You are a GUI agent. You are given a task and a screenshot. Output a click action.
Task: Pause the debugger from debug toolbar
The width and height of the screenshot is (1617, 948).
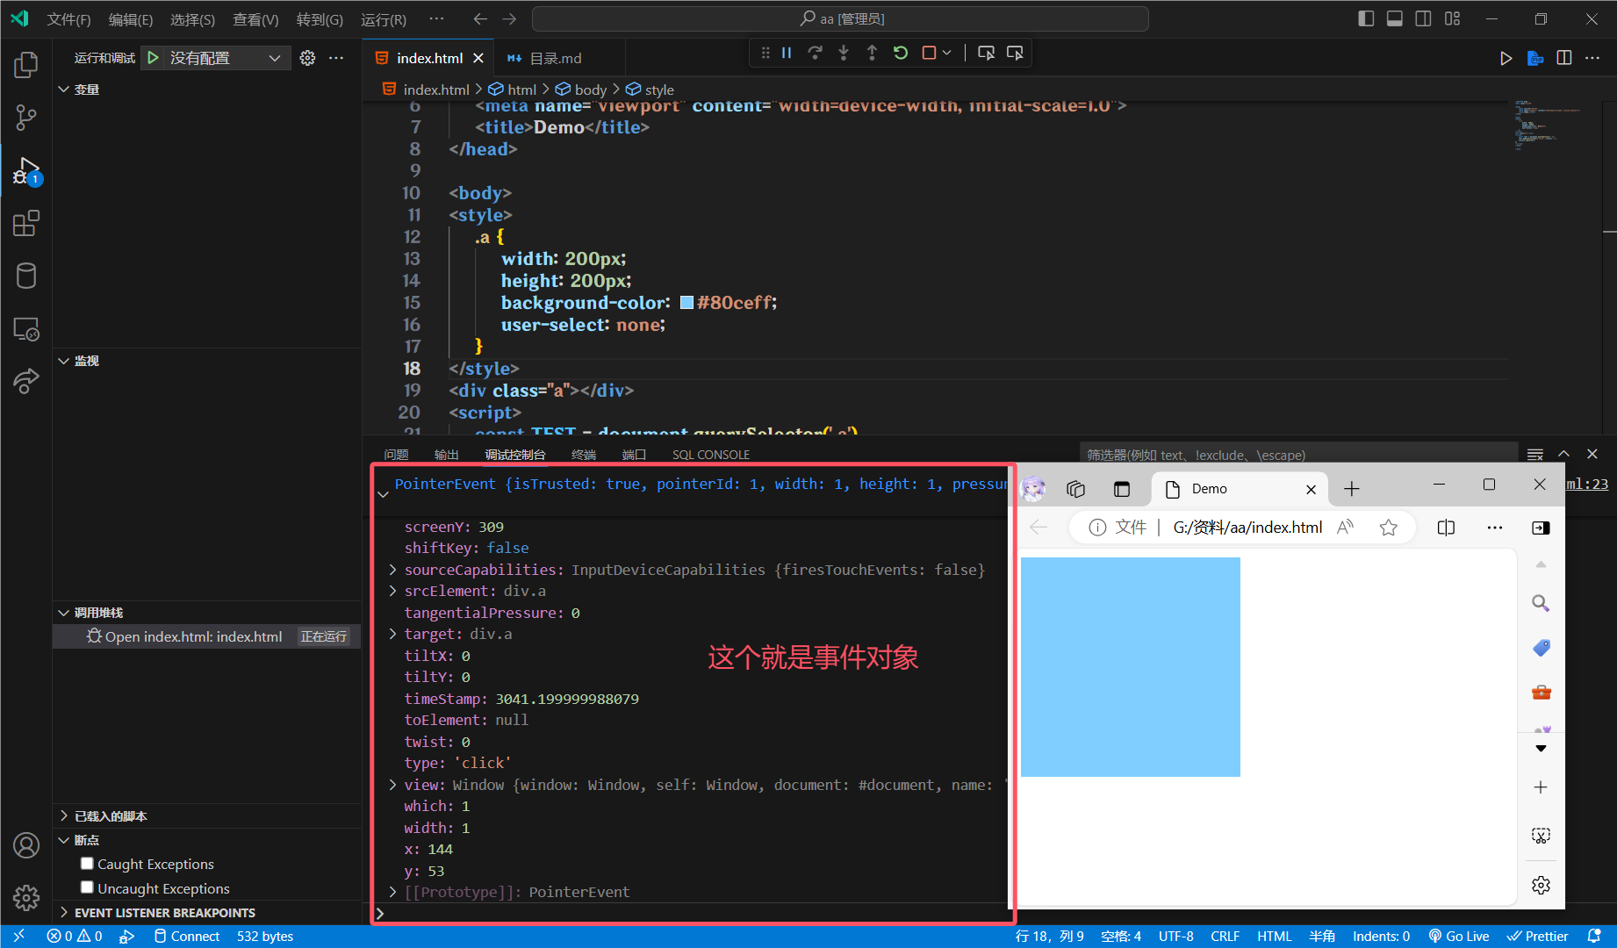tap(787, 54)
